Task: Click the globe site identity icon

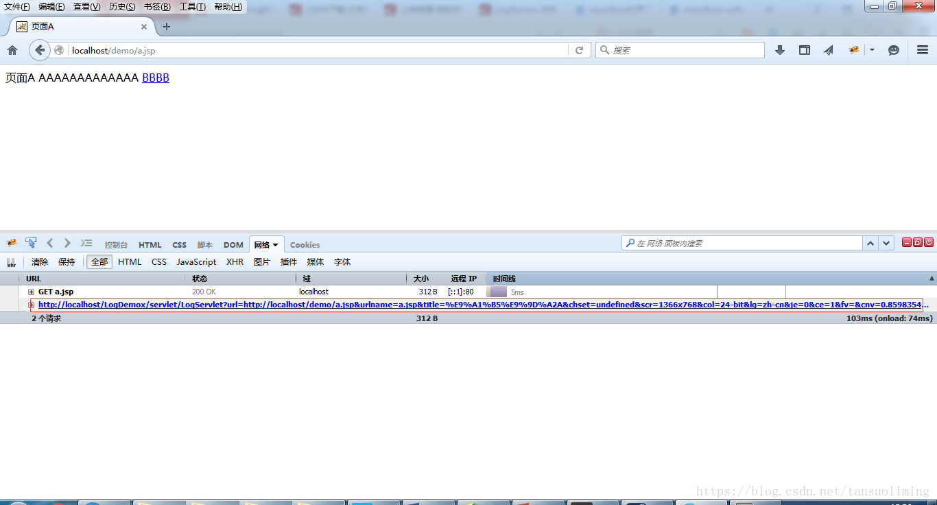Action: pyautogui.click(x=59, y=50)
